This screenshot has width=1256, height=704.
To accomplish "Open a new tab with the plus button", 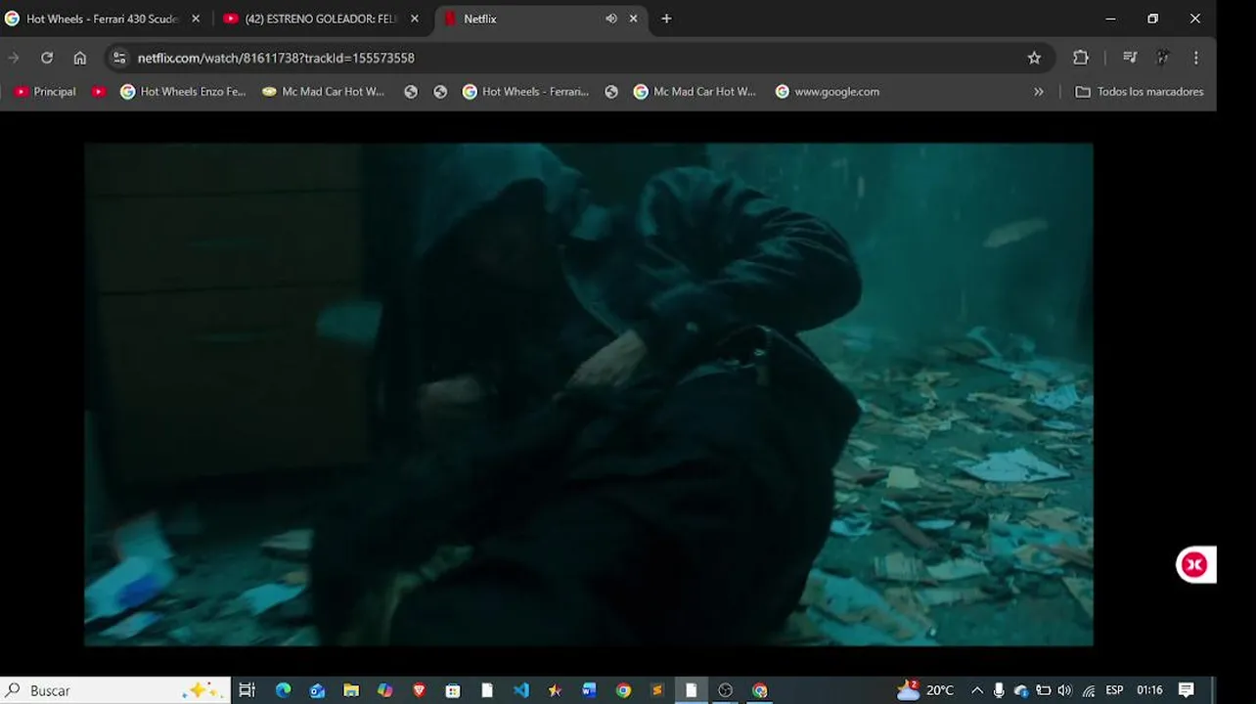I will point(666,19).
